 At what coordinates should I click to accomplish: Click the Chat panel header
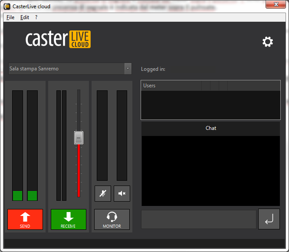tap(210, 129)
